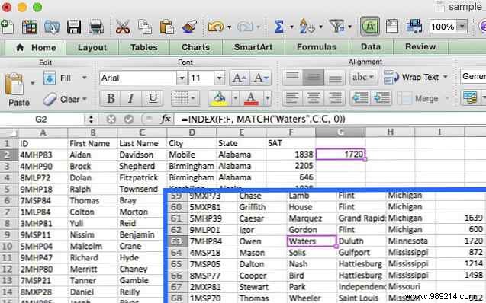Screen dimensions: 486x303
Task: Open the Media Browser icon
Action: coord(414,27)
